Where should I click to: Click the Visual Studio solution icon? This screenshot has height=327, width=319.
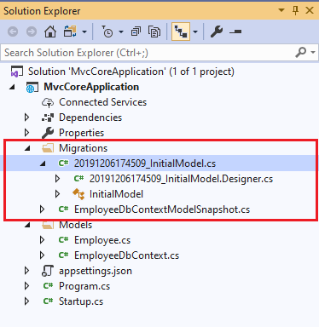[16, 72]
